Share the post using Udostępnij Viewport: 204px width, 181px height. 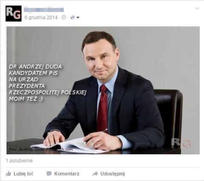coord(113,174)
